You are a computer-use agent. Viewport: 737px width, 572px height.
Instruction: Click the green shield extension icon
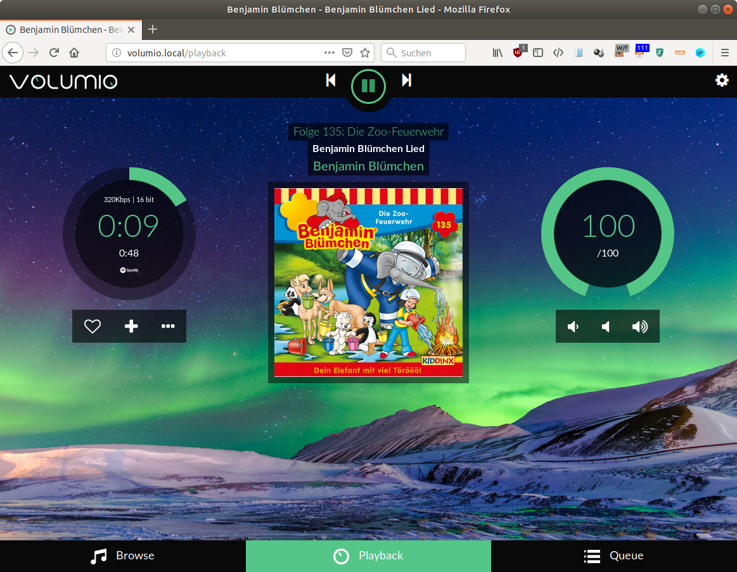point(660,53)
